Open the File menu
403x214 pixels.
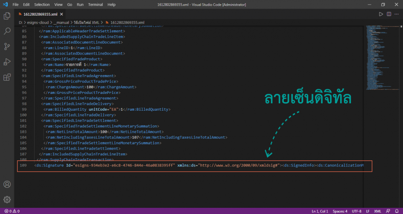coord(16,5)
